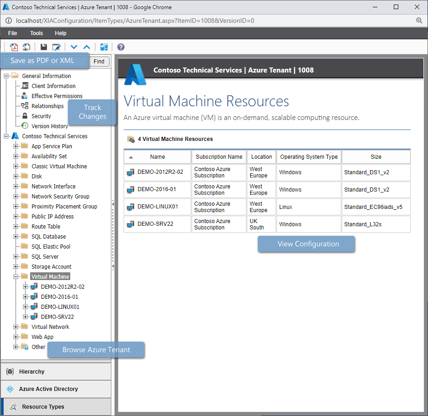Expand the Disk folder
The image size is (428, 416).
[x=16, y=176]
